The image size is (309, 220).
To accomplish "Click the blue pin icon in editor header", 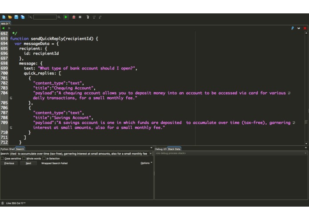I will (293, 28).
